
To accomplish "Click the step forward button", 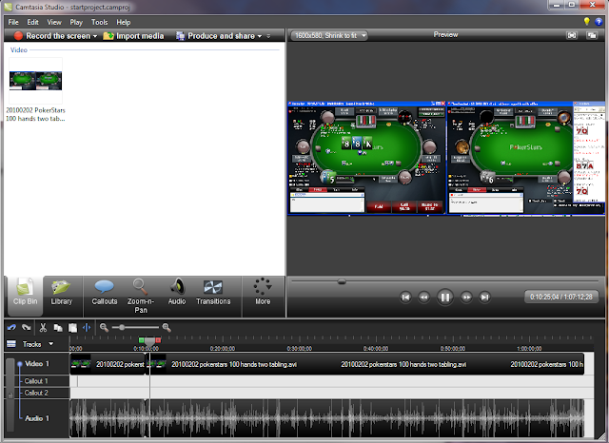I will point(466,298).
